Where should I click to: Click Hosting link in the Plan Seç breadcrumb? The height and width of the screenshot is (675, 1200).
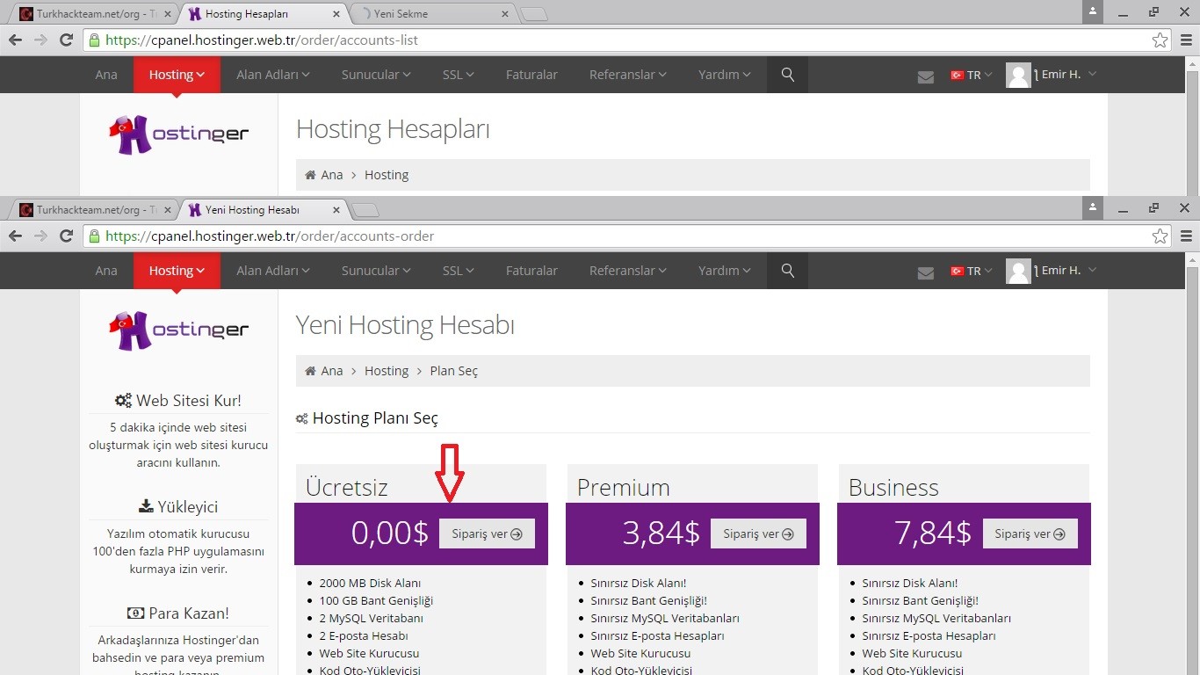click(x=387, y=371)
